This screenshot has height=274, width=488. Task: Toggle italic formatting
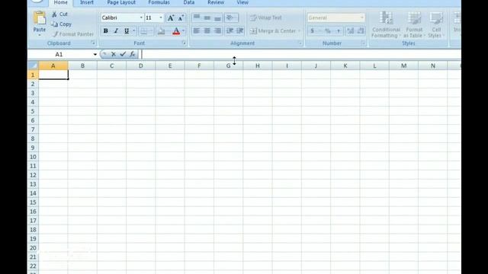[x=116, y=31]
